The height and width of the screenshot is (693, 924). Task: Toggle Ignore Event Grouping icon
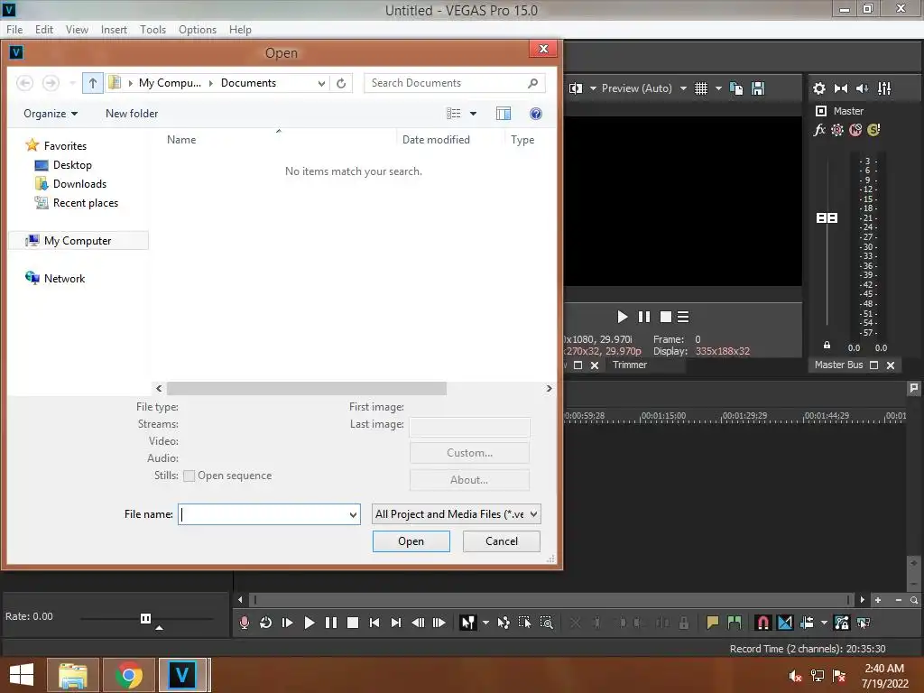(864, 623)
